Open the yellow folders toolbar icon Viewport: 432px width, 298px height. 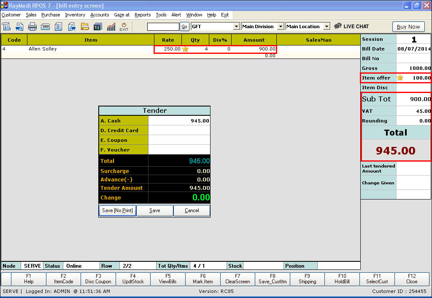[85, 27]
